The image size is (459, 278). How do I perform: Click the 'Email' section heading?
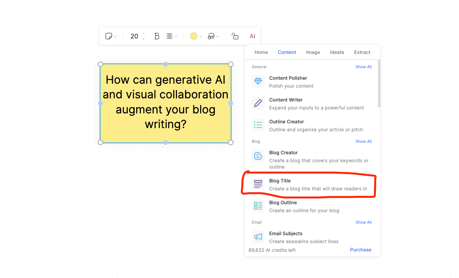pos(256,222)
